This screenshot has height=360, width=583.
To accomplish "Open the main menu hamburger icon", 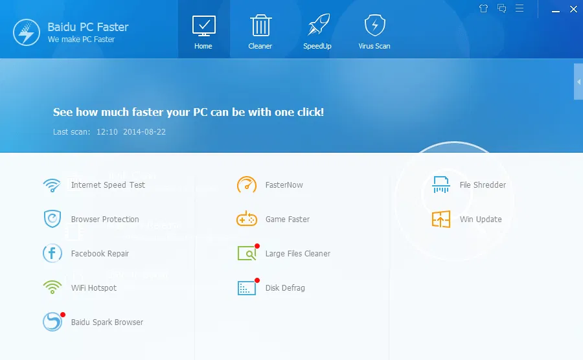I will pyautogui.click(x=520, y=8).
